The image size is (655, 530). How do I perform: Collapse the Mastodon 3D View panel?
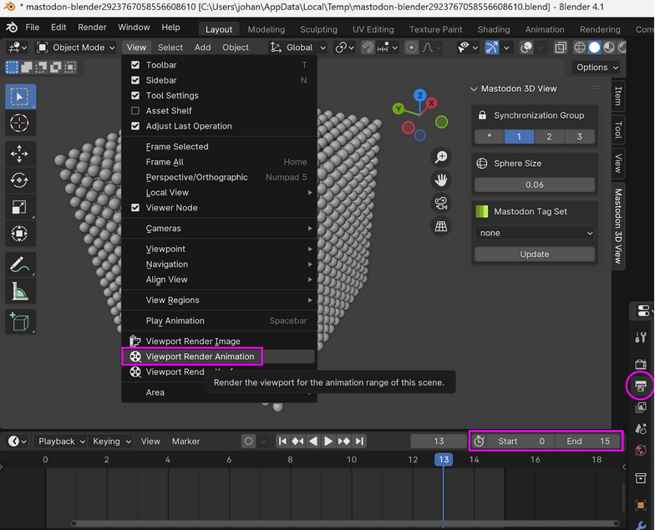coord(474,88)
